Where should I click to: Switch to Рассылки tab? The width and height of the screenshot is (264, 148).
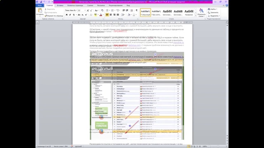[x=101, y=5]
